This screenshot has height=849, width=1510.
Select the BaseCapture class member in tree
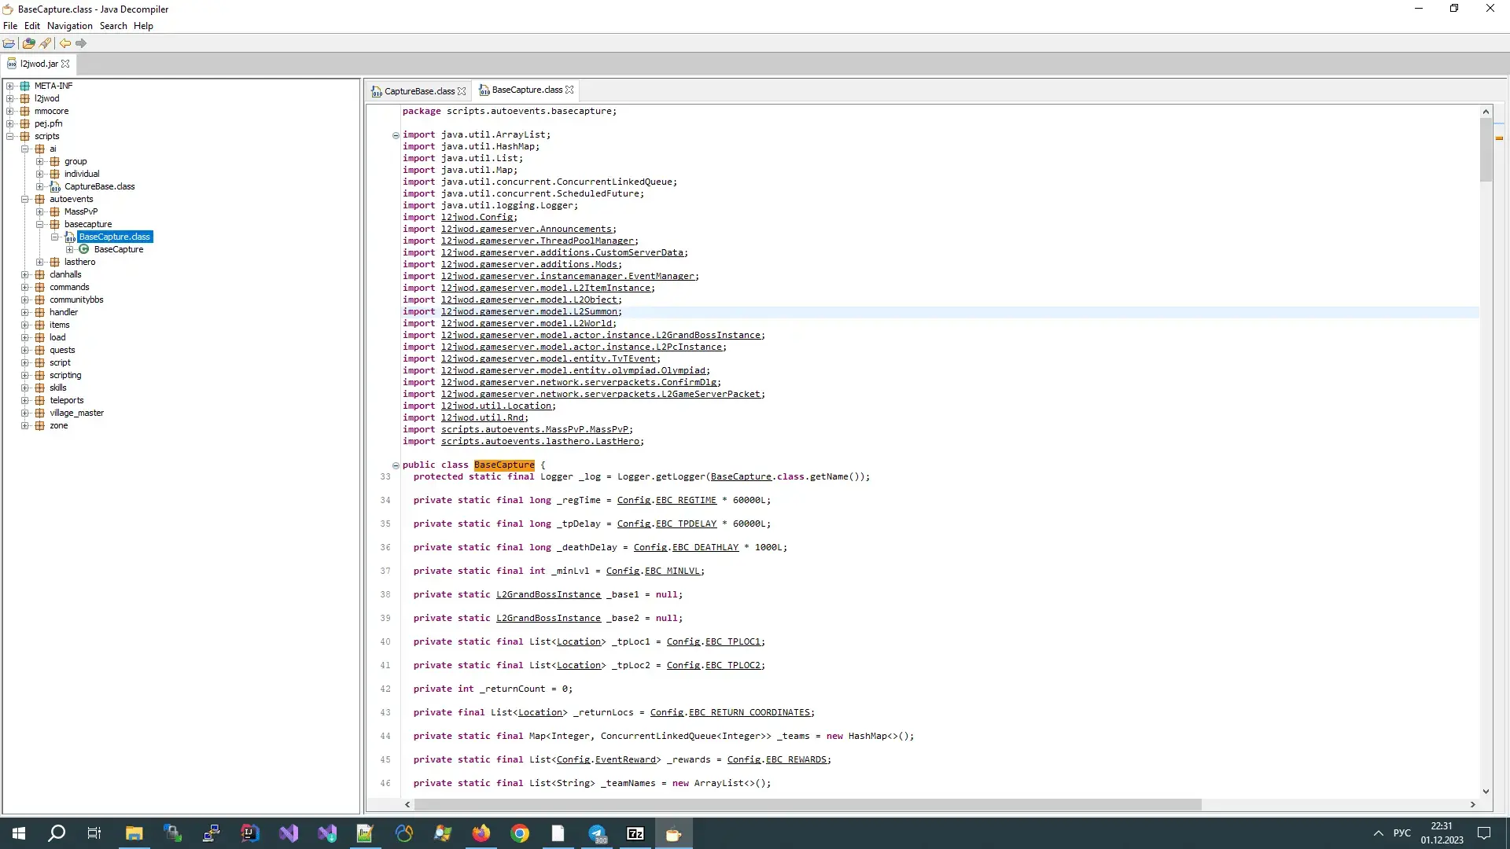coord(119,249)
